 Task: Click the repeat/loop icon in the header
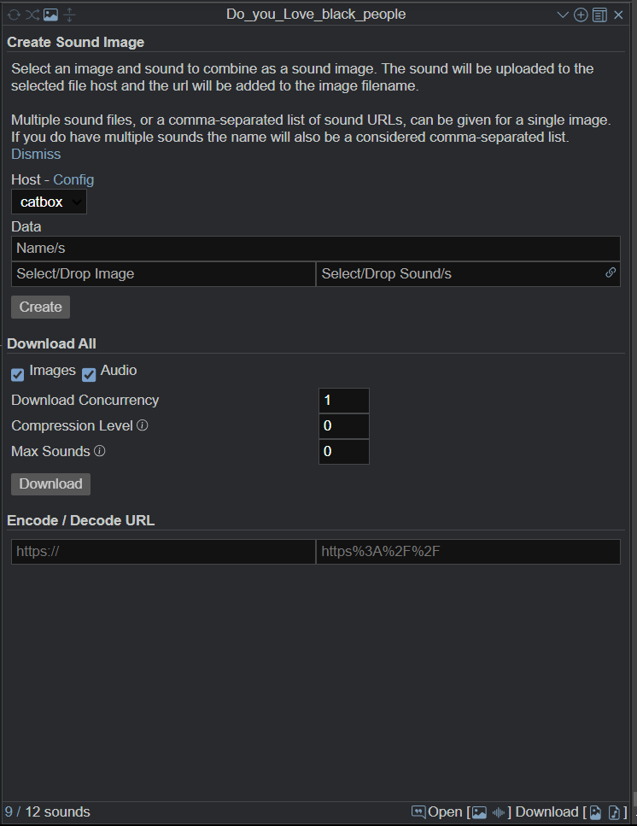pyautogui.click(x=14, y=15)
